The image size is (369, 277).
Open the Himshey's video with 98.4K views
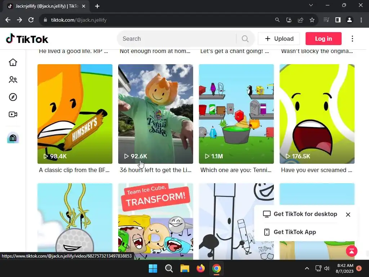click(75, 114)
